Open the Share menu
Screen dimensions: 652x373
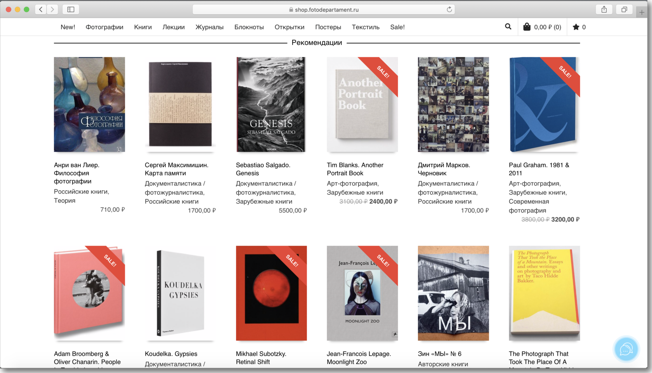pos(604,9)
